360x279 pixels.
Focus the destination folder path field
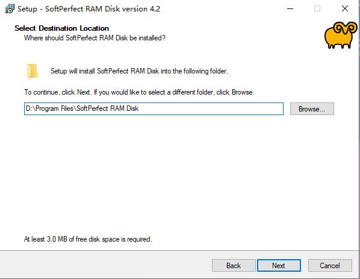pyautogui.click(x=154, y=108)
